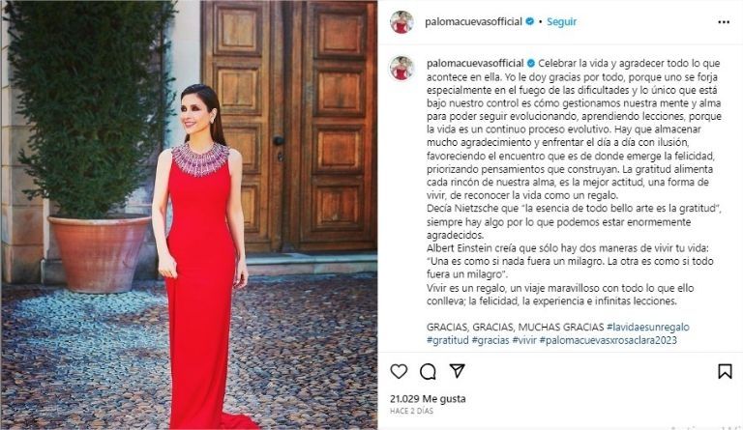The width and height of the screenshot is (743, 430).
Task: Click the HACE 2 DÍAS timestamp
Action: [x=411, y=411]
